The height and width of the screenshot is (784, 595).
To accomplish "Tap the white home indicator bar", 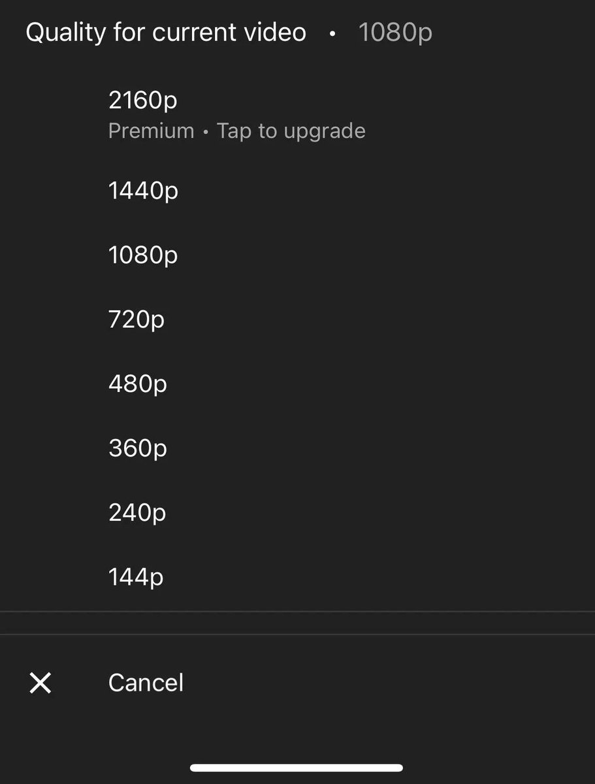I will pos(297,768).
